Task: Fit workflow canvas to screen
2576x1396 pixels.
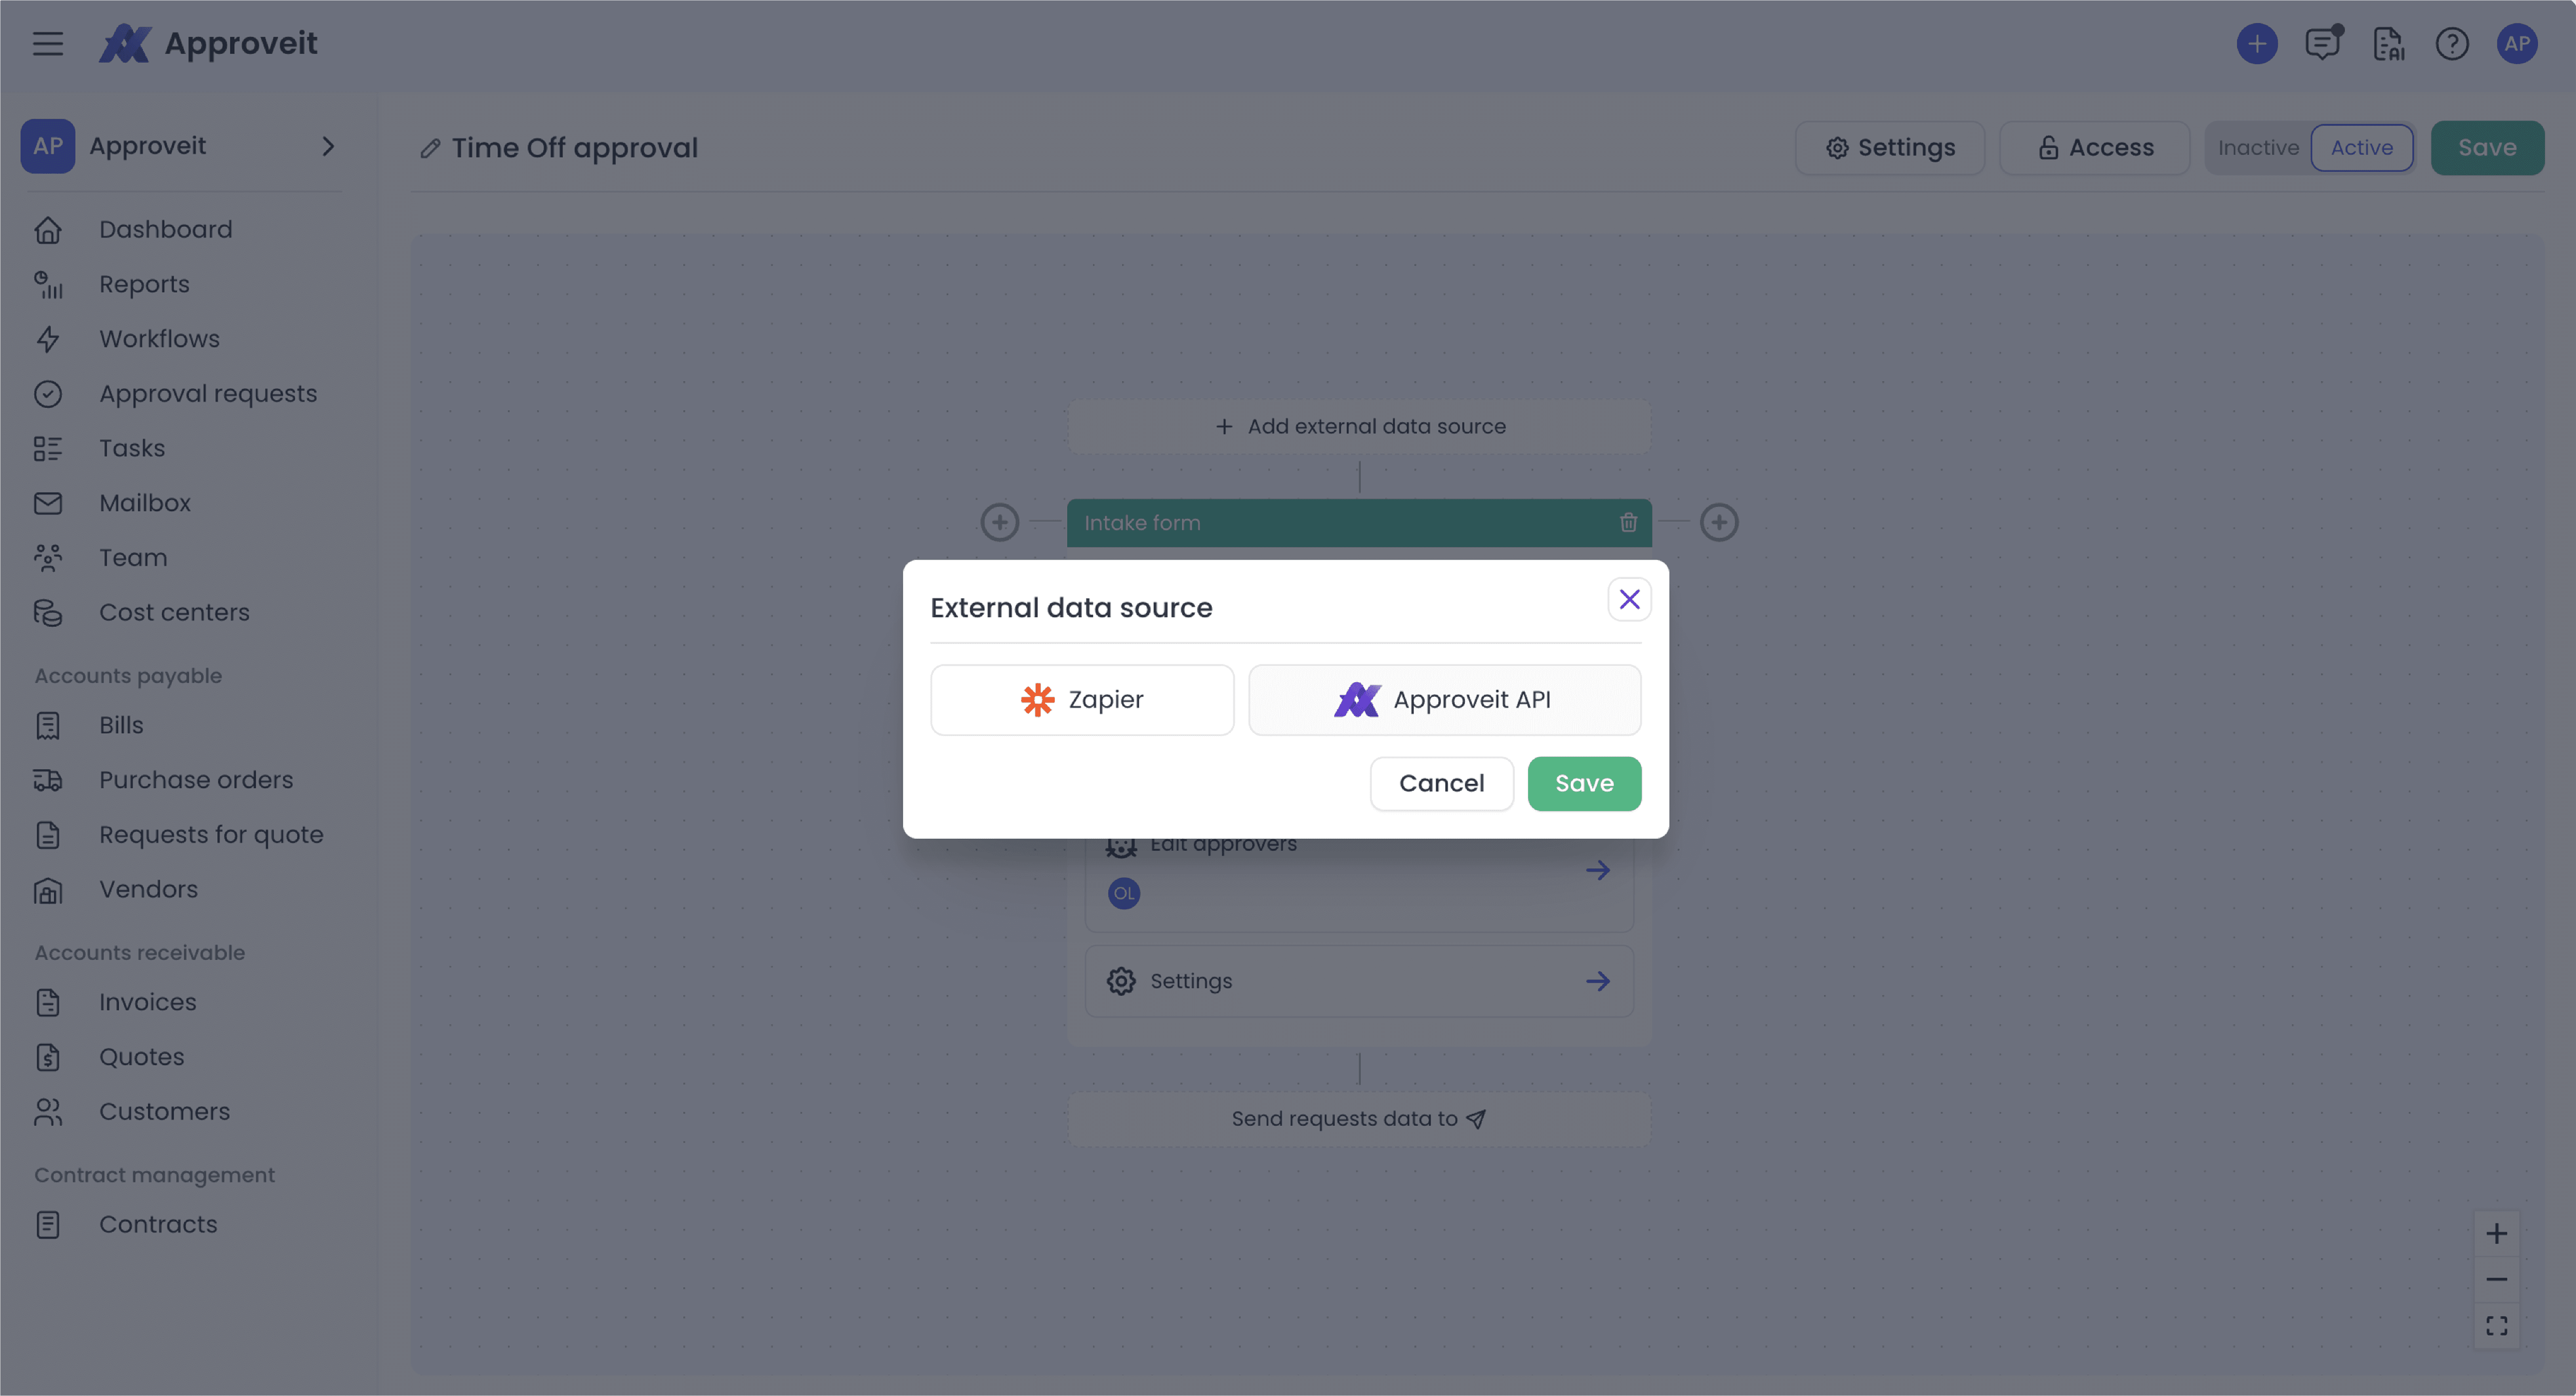Action: tap(2496, 1326)
